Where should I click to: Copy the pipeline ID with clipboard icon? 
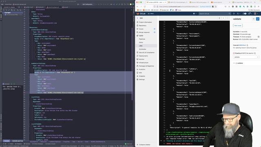point(255,53)
